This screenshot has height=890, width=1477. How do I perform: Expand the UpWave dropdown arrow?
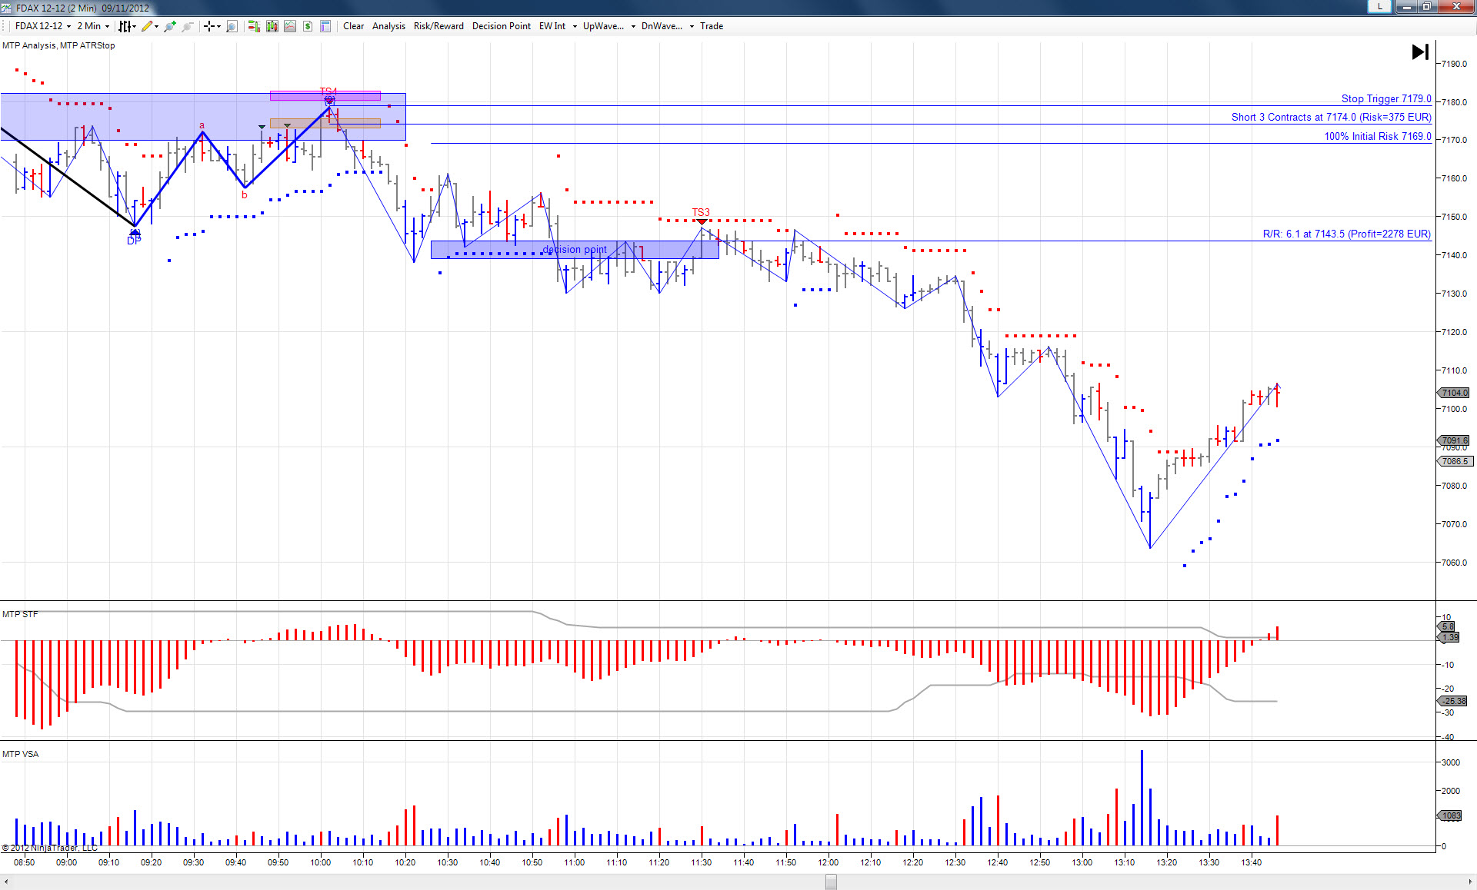[x=633, y=26]
